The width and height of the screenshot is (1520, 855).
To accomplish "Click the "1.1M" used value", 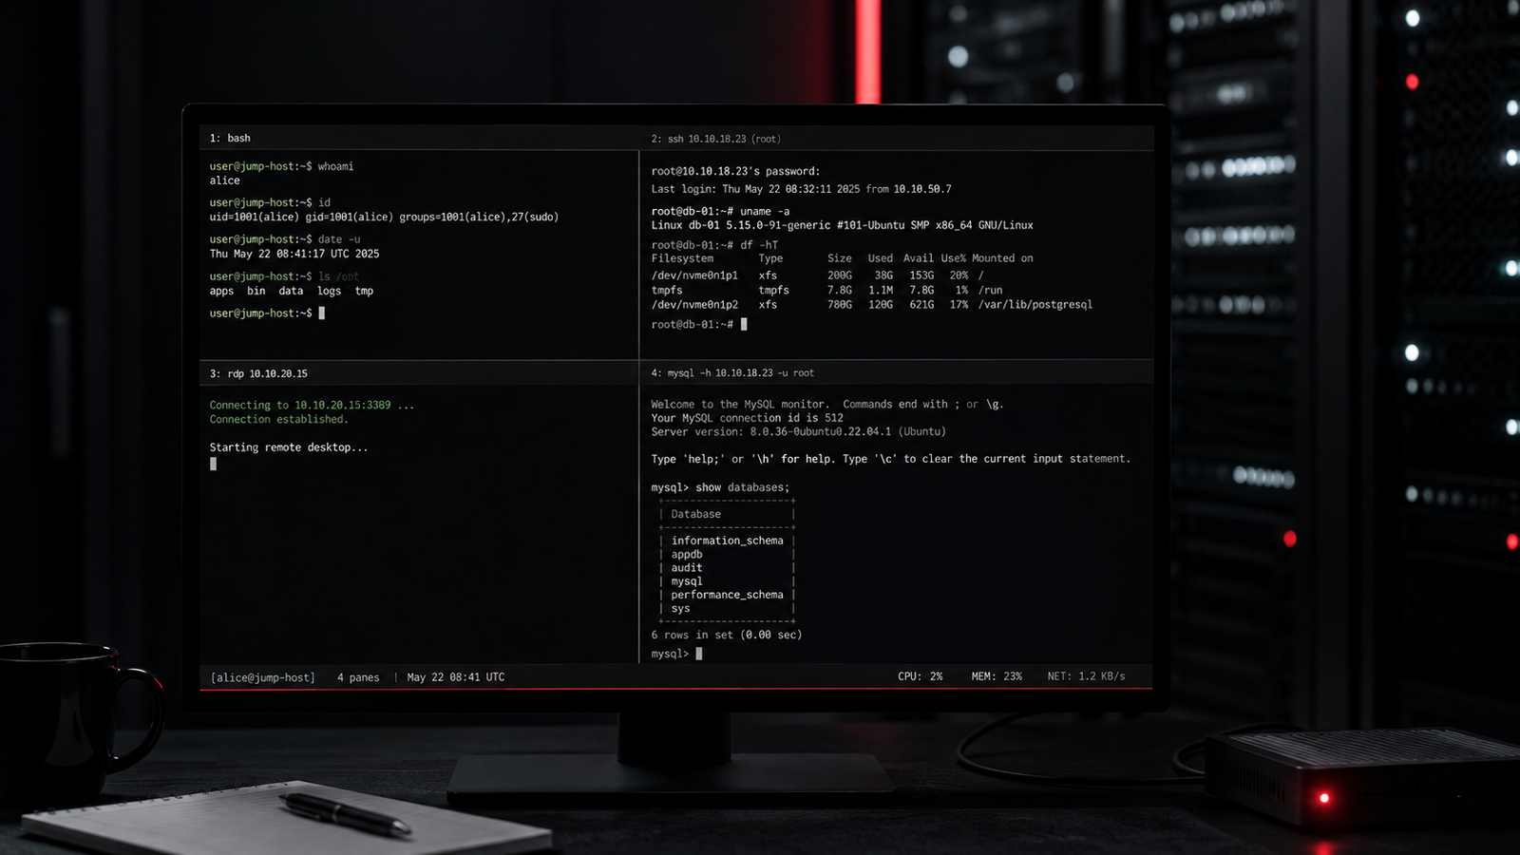I will click(881, 291).
